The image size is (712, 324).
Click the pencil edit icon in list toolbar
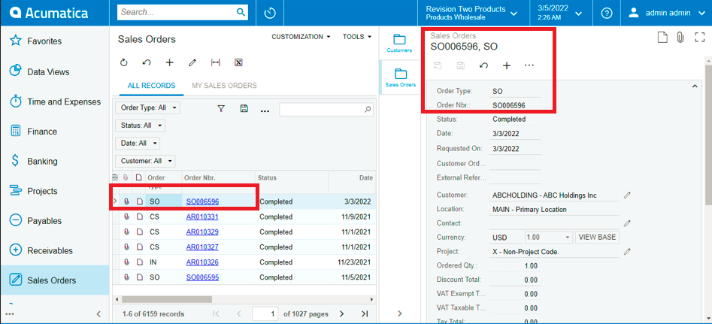pos(192,62)
